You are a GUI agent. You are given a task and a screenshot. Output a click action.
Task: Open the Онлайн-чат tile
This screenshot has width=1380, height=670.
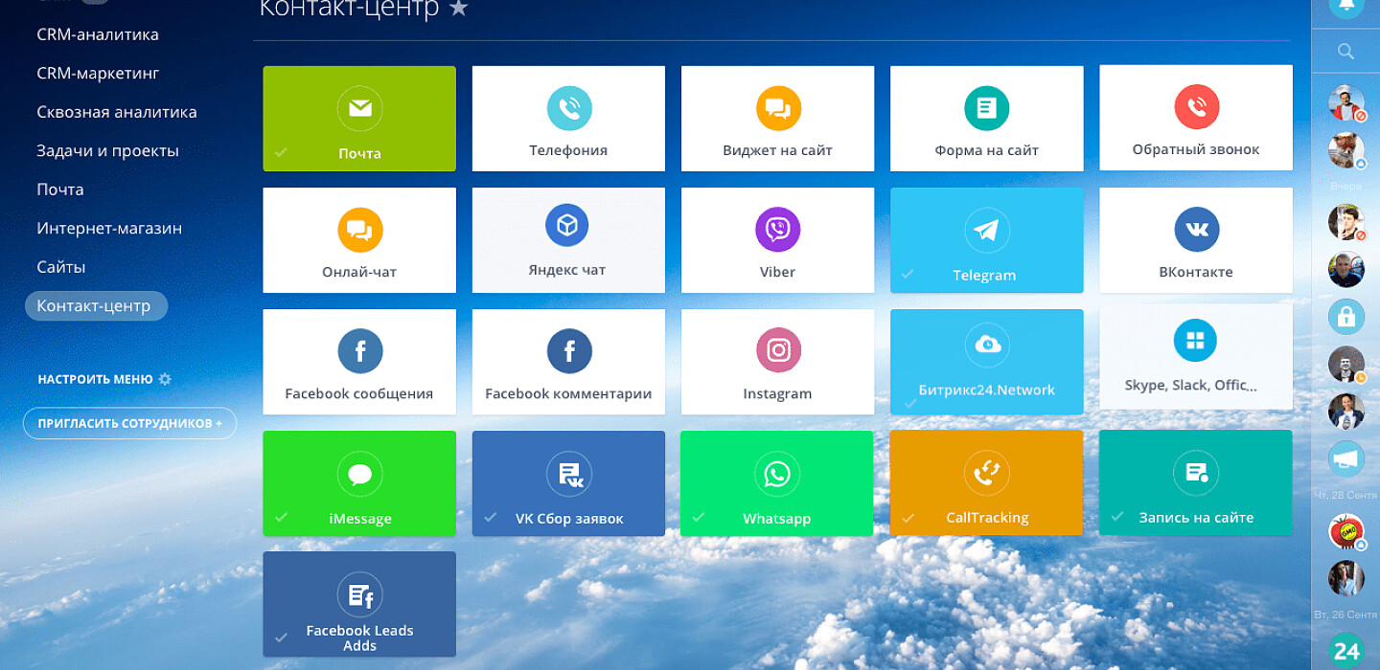pos(359,240)
